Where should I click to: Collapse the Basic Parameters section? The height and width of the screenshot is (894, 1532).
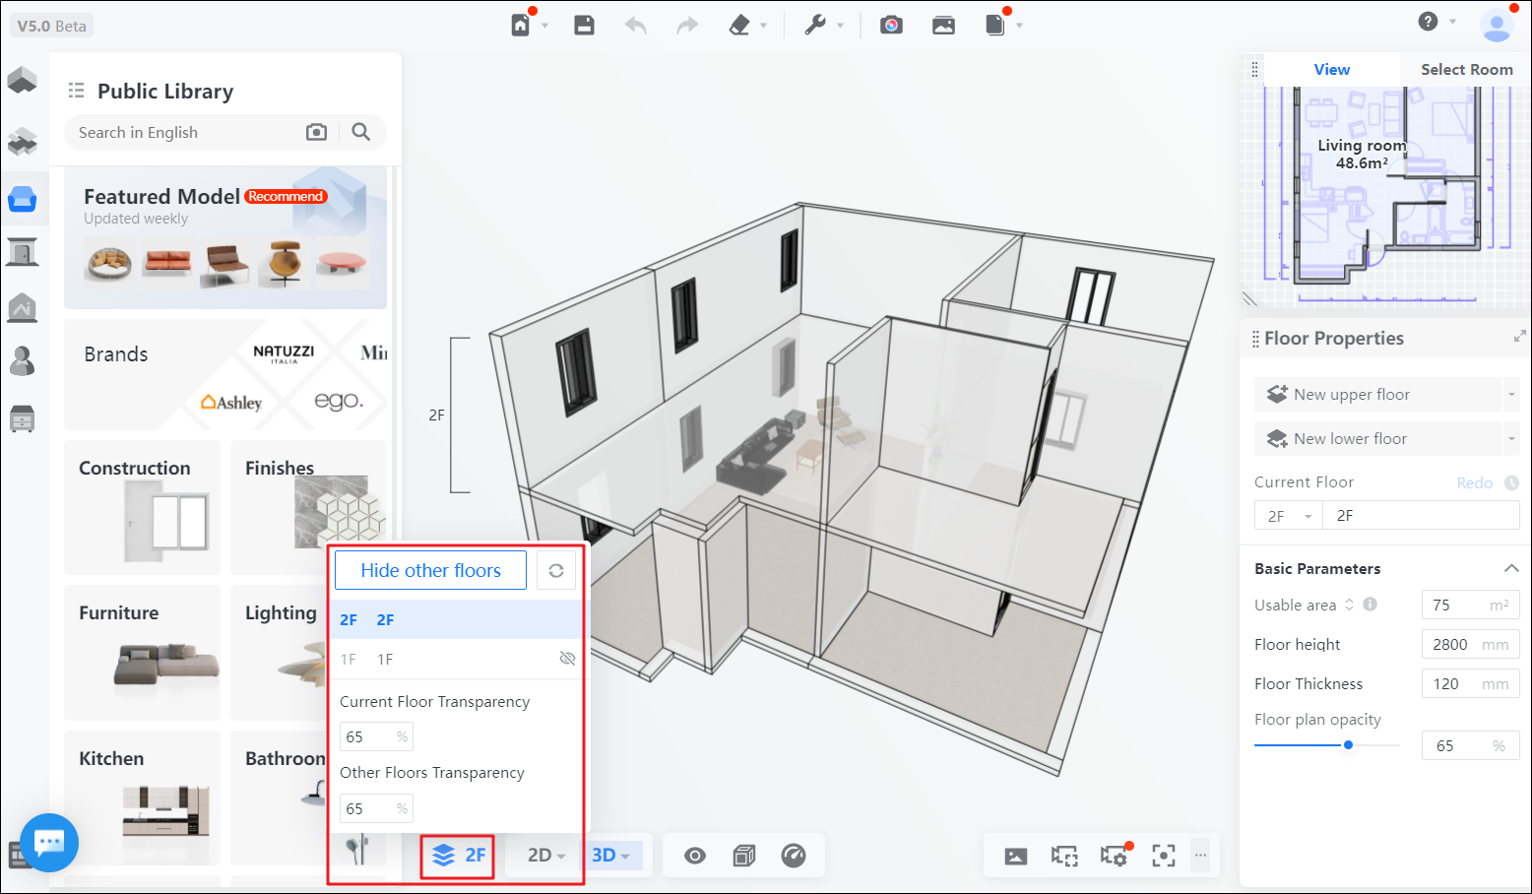coord(1510,569)
